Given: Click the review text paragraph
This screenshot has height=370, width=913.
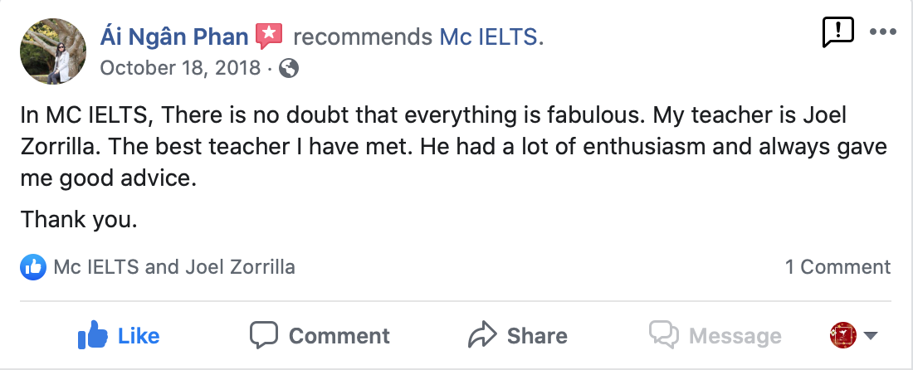Looking at the screenshot, I should (x=448, y=147).
